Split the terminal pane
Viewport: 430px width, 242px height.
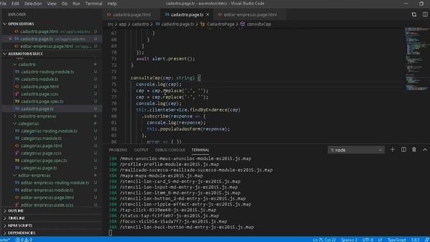[403, 150]
